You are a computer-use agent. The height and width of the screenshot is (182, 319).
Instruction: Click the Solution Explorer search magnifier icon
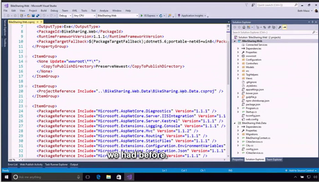click(x=314, y=32)
